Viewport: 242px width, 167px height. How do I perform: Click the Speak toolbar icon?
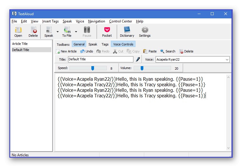click(x=49, y=30)
